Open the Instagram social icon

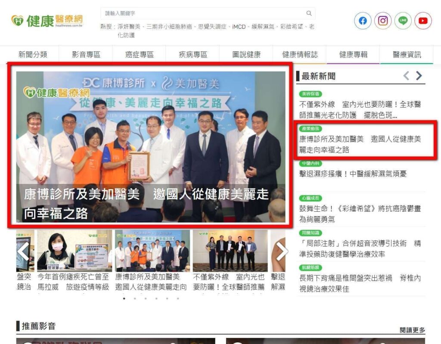[383, 21]
